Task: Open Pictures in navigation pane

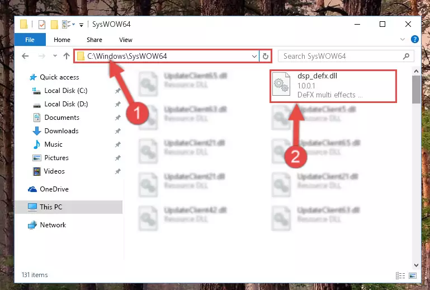Action: pyautogui.click(x=56, y=158)
